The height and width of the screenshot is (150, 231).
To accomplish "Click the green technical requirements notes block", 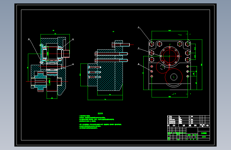I will (100, 121).
